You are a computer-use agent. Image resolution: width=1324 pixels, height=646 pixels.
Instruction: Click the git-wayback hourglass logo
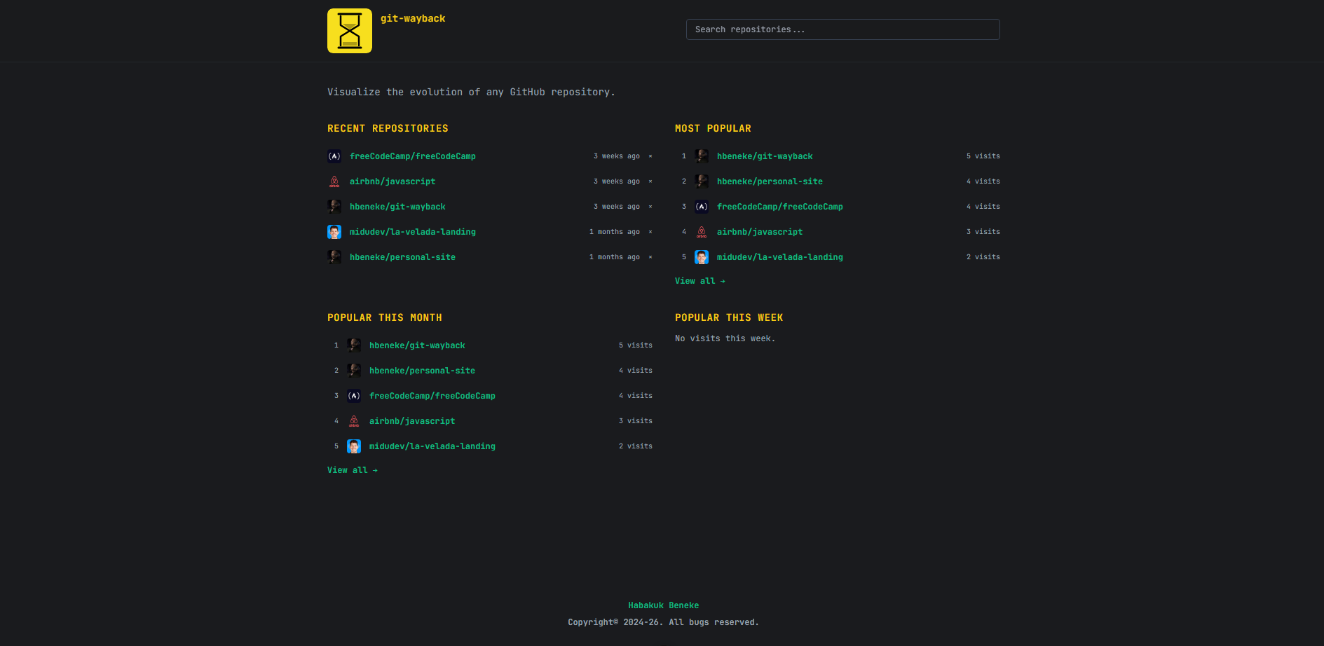(x=349, y=31)
